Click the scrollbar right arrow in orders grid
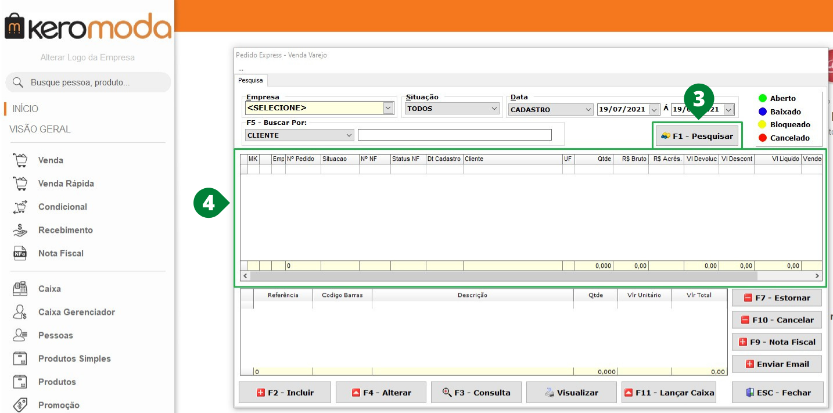833x413 pixels. coord(817,276)
